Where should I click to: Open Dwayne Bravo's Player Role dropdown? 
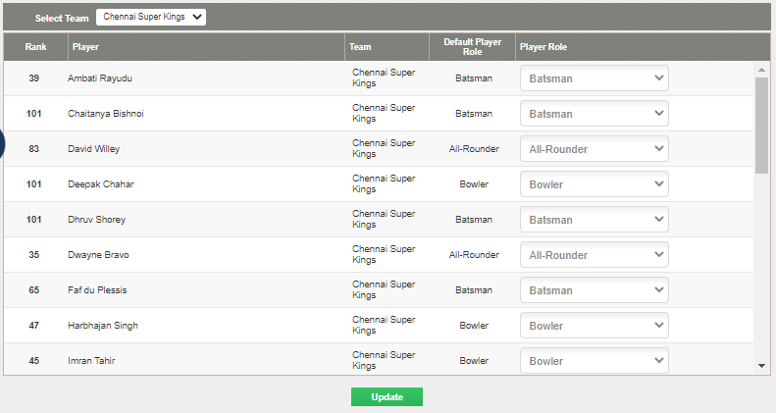[x=594, y=255]
